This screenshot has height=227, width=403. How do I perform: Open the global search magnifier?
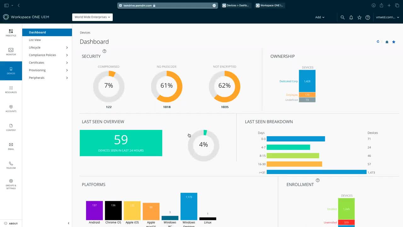(343, 17)
